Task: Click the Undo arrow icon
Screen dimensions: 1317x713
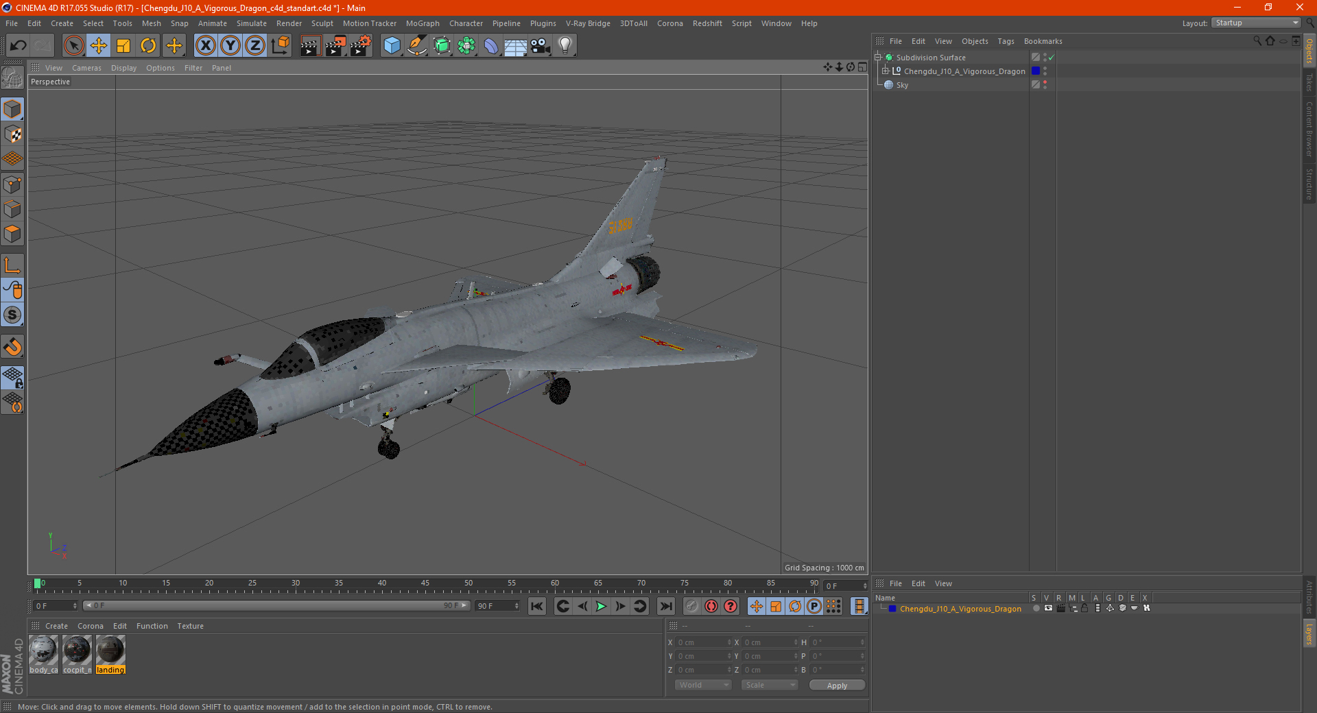Action: 19,46
